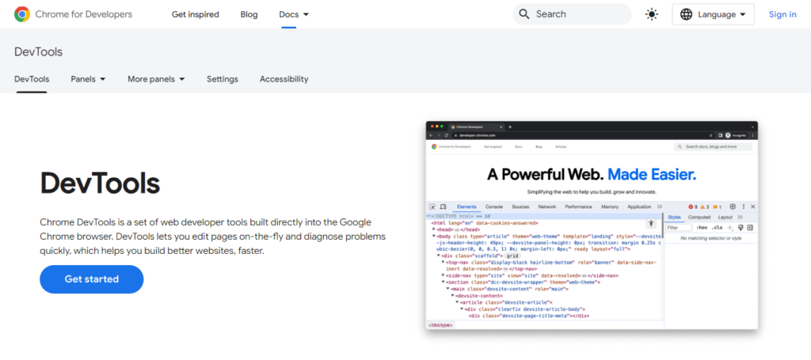Click the red error count icon in DevTools
This screenshot has height=360, width=811.
[x=691, y=207]
